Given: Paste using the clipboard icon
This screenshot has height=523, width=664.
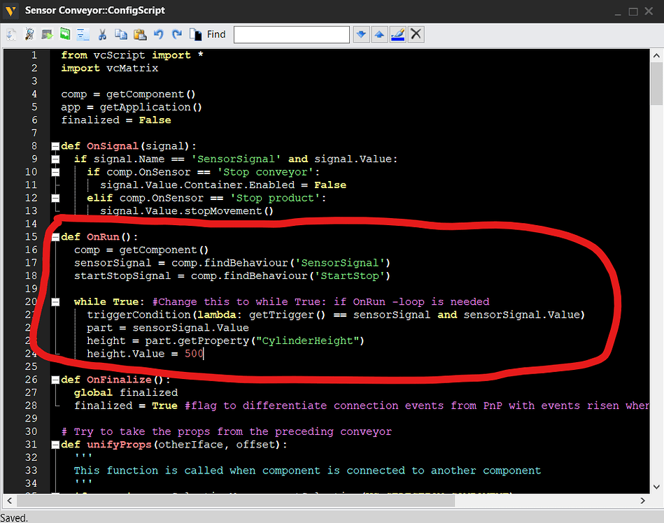Looking at the screenshot, I should pos(140,34).
